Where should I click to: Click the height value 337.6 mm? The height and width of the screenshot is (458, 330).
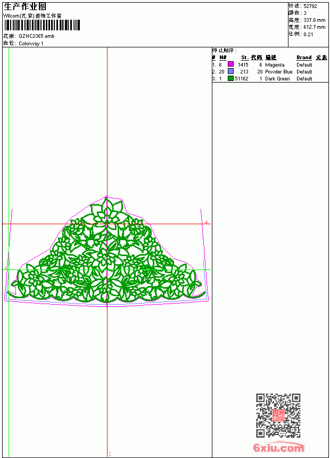coord(314,20)
